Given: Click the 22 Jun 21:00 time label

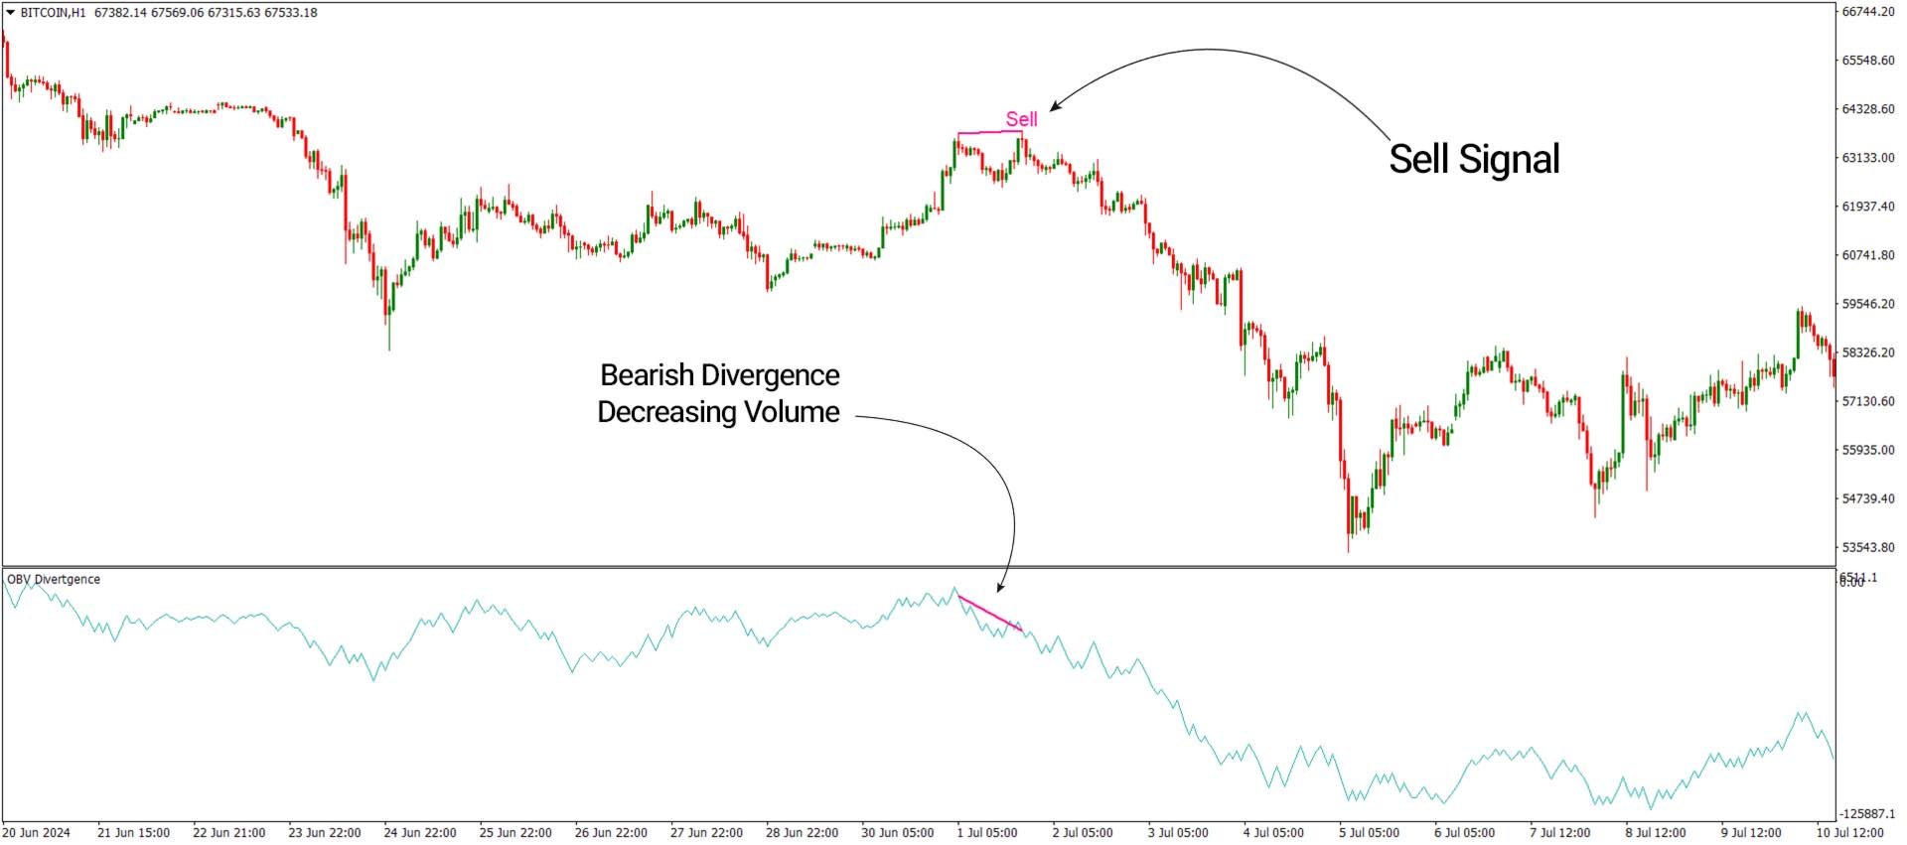Looking at the screenshot, I should (x=228, y=833).
